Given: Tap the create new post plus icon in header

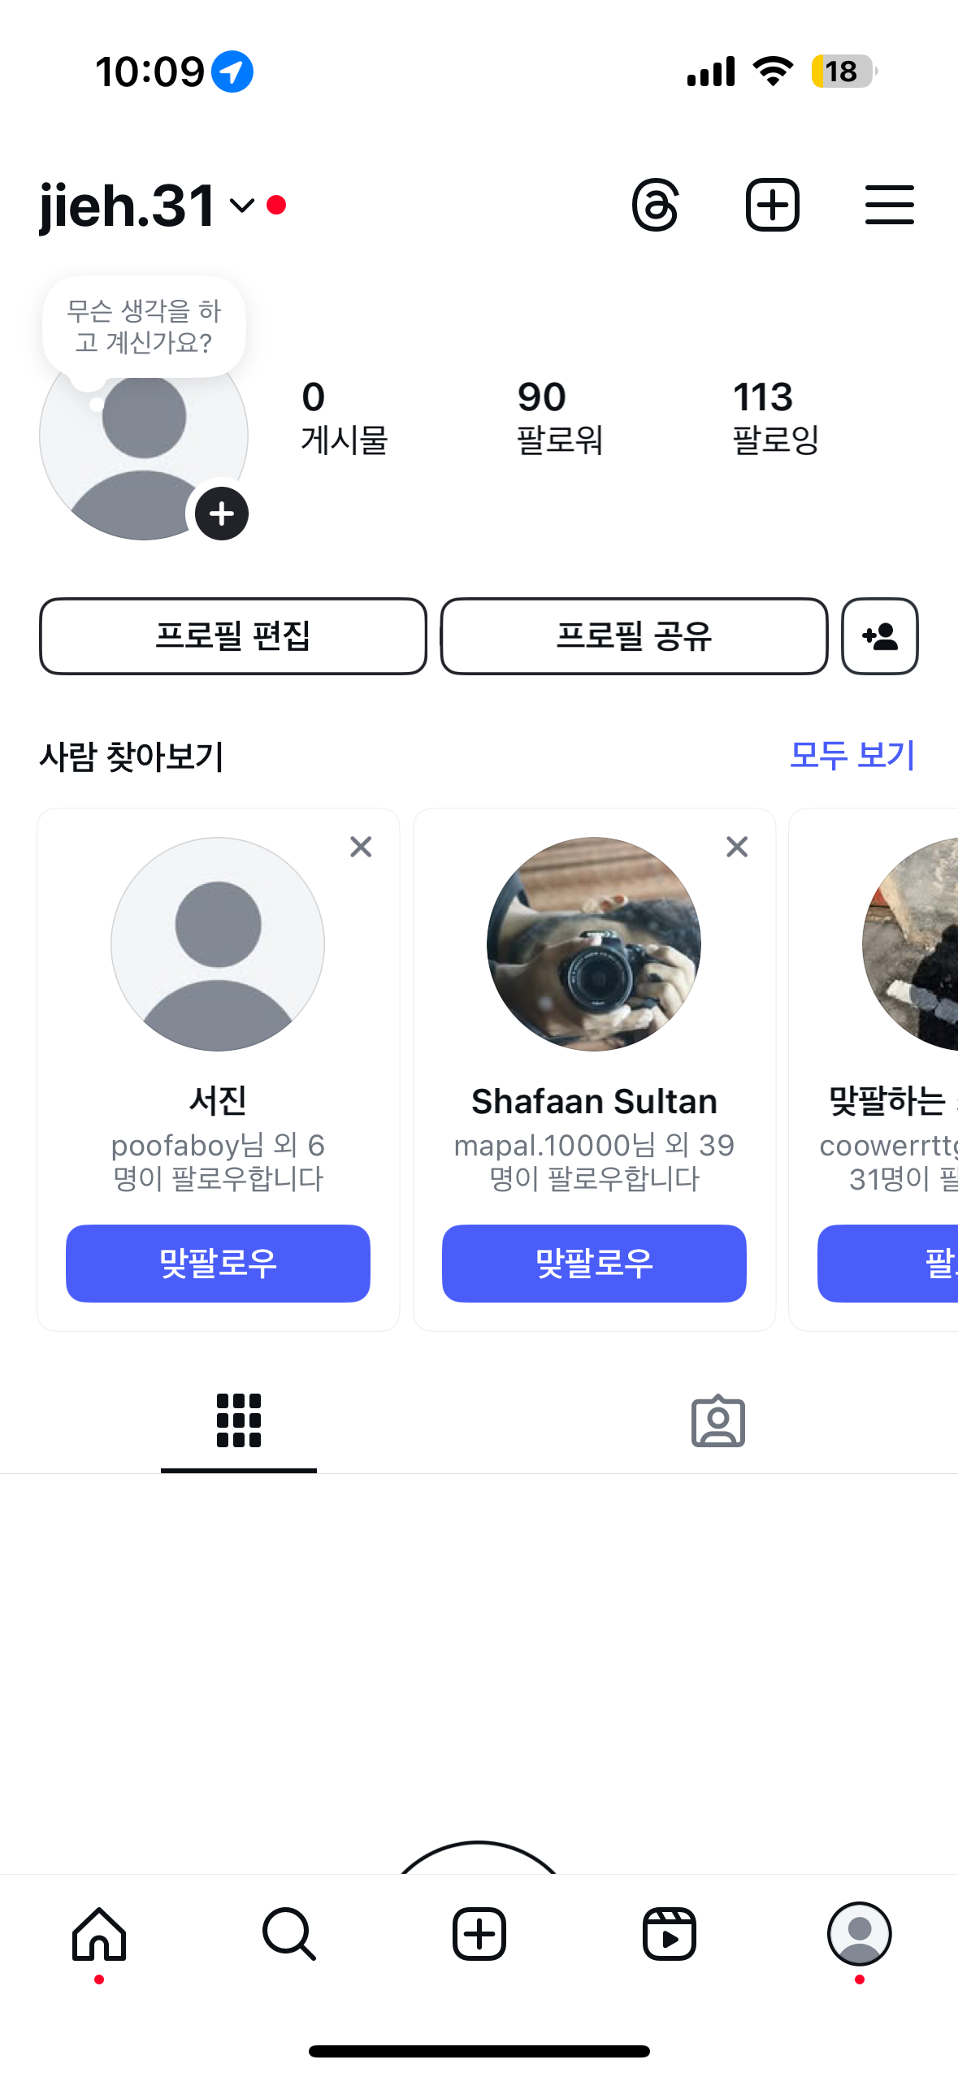Looking at the screenshot, I should pyautogui.click(x=772, y=205).
